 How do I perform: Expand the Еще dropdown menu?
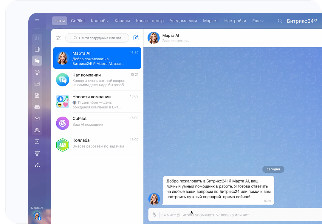tap(258, 21)
